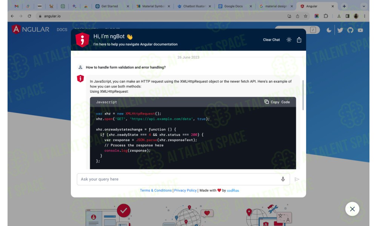377x226 pixels.
Task: Switch to the Google Docs tab
Action: [233, 6]
